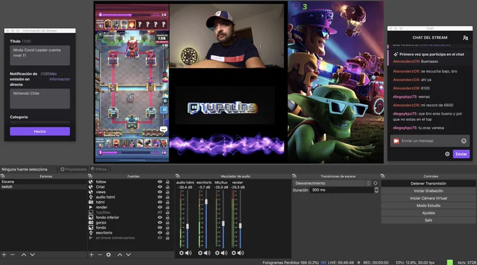Click the Nintendo Chile notification field
Screen dimensions: 477x265
click(x=40, y=99)
